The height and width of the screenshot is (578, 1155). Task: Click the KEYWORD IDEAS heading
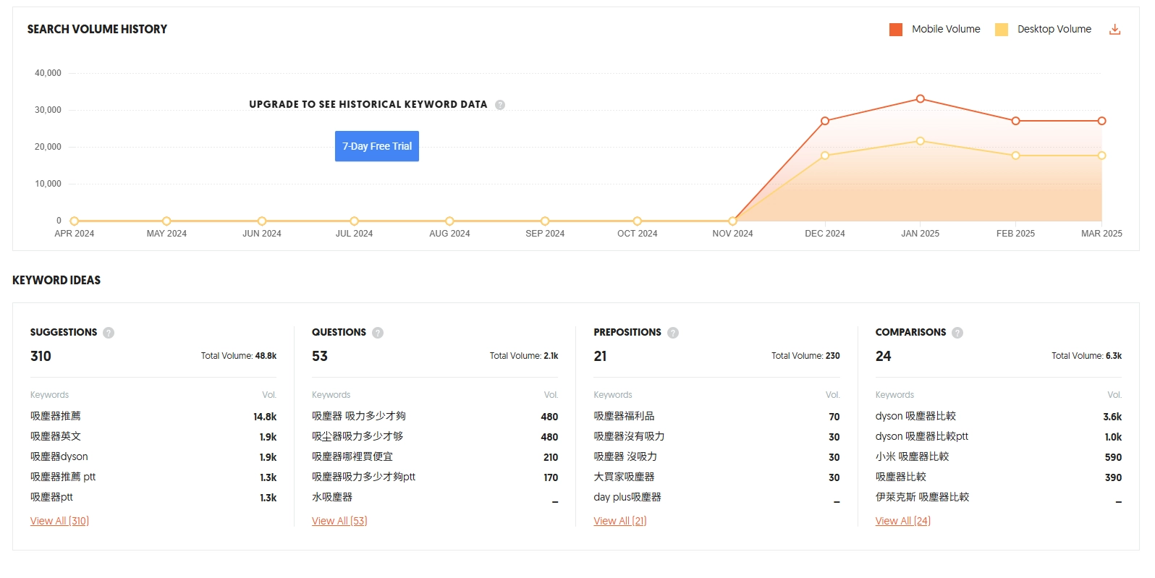click(56, 280)
